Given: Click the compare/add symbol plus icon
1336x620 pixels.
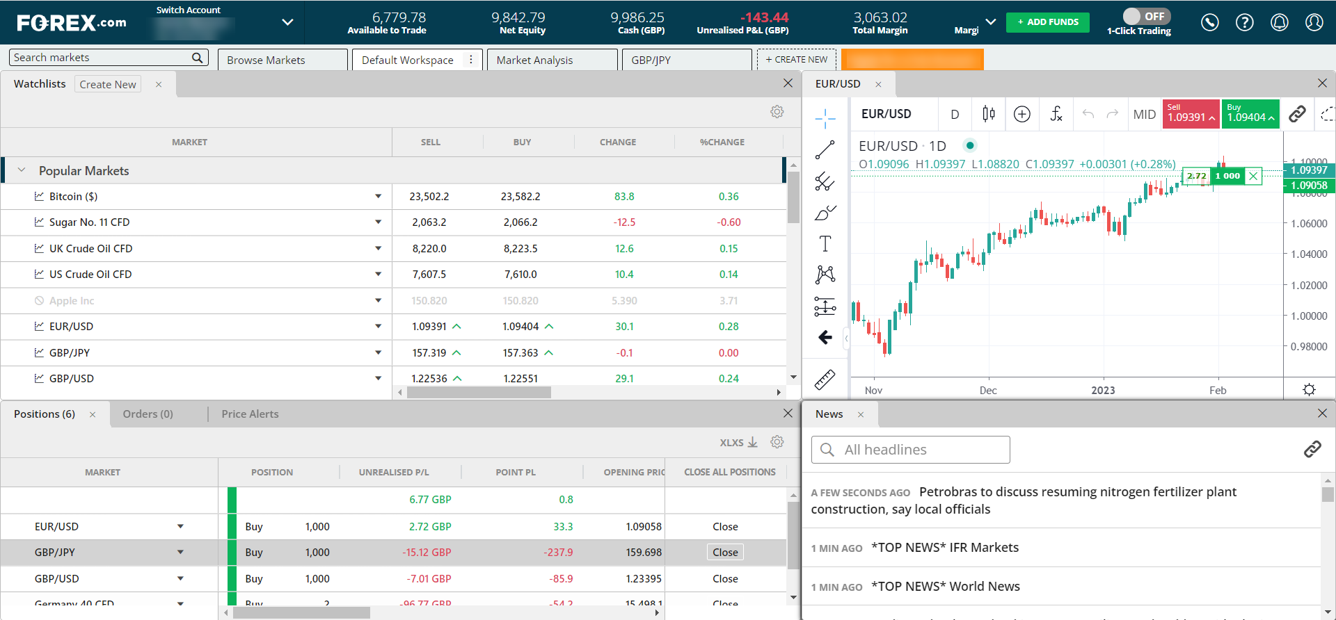Looking at the screenshot, I should click(1022, 114).
